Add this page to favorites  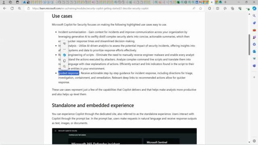pyautogui.click(x=200, y=8)
